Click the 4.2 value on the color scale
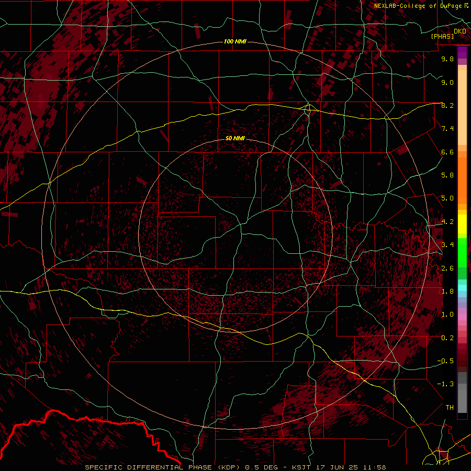Image resolution: width=471 pixels, height=471 pixels. 447,222
